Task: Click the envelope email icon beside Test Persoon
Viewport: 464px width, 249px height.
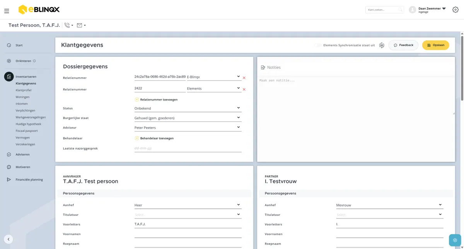Action: tap(80, 26)
